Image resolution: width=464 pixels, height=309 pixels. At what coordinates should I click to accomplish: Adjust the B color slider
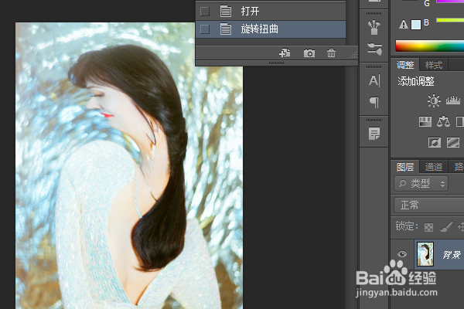point(450,20)
